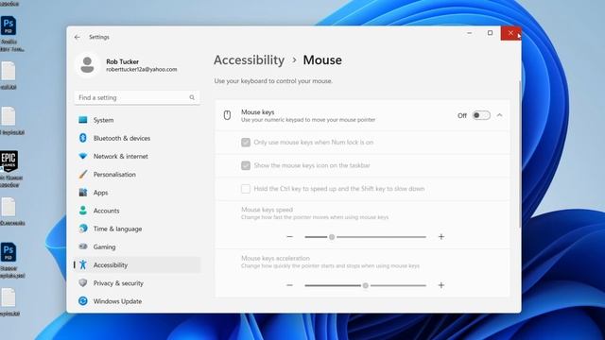Open Privacy & security settings
Image resolution: width=605 pixels, height=340 pixels.
137,283
